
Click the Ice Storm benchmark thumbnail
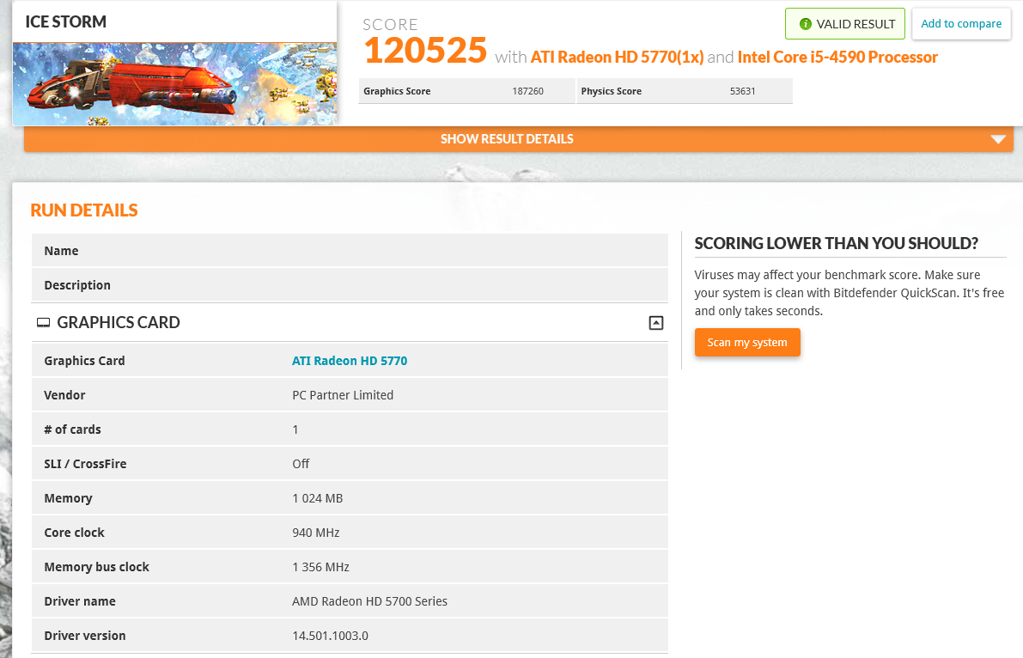point(175,83)
